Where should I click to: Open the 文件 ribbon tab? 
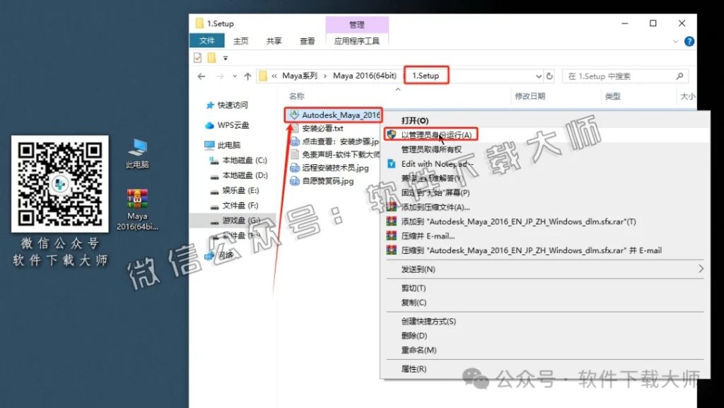[x=207, y=40]
